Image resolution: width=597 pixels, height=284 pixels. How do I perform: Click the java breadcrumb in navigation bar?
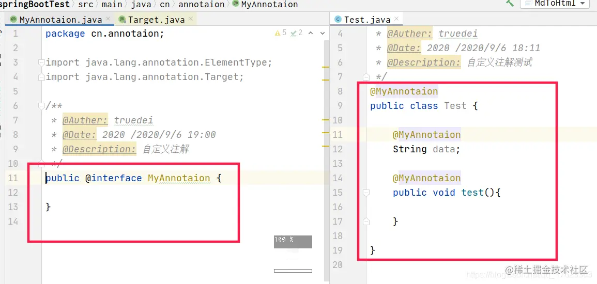coord(141,4)
